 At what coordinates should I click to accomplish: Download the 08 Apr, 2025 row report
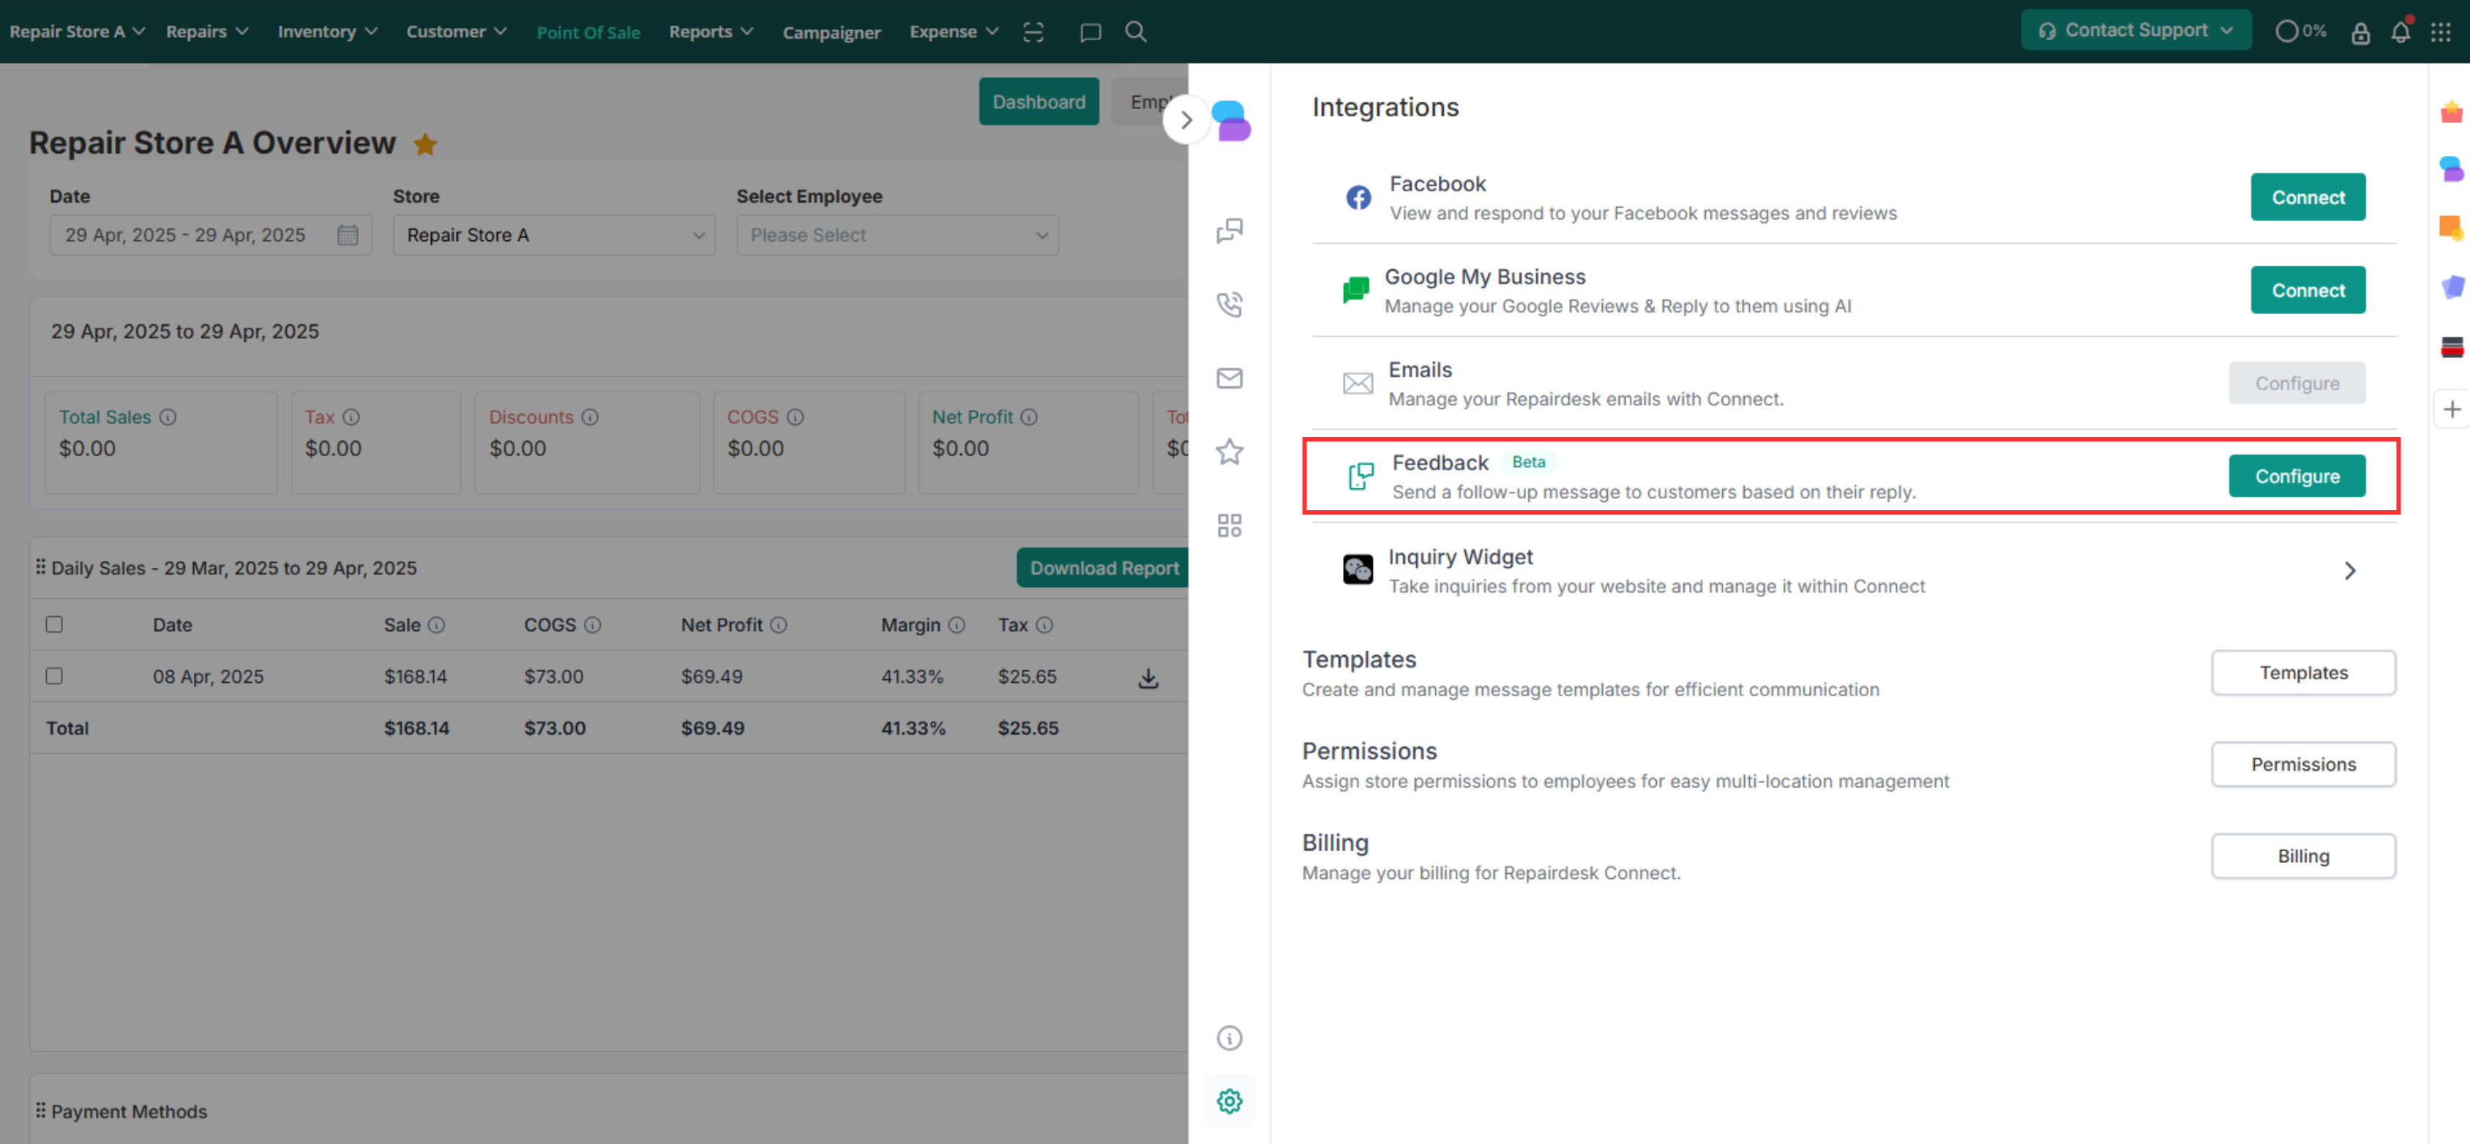1148,678
